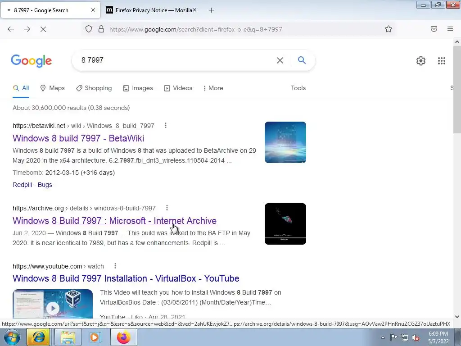Open Google quick settings gear
This screenshot has height=346, width=461.
421,61
